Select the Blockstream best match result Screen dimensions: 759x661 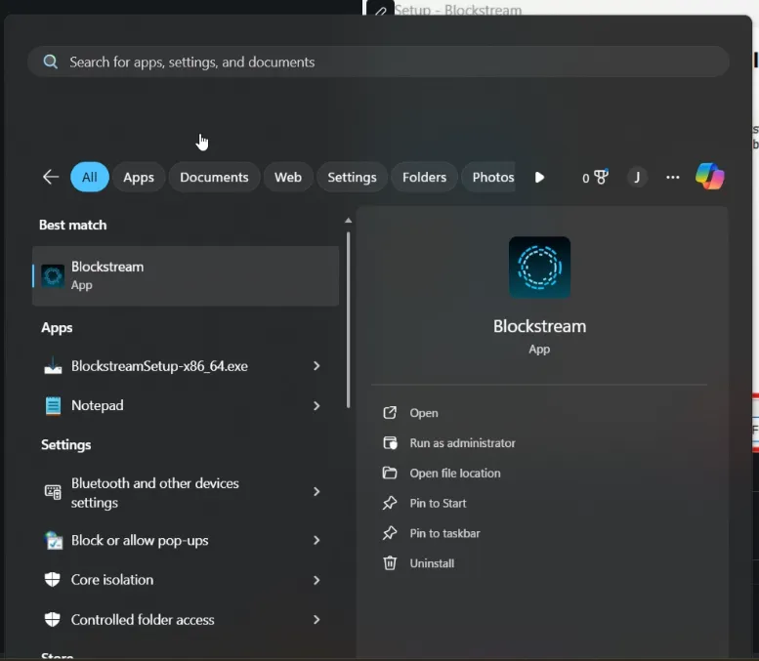point(186,275)
